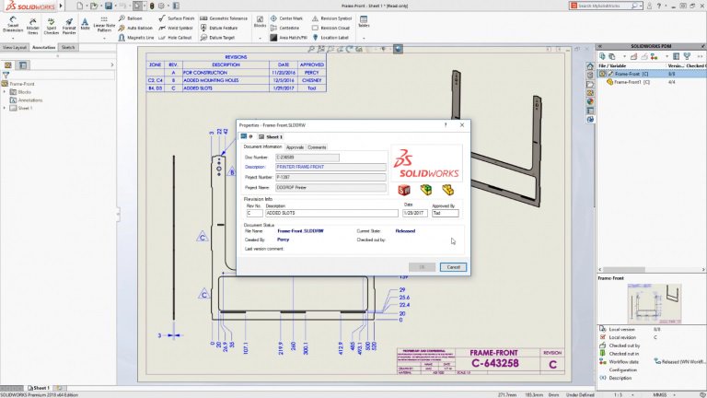This screenshot has height=398, width=707.
Task: Apply Area Hatch/Fill
Action: coord(288,38)
